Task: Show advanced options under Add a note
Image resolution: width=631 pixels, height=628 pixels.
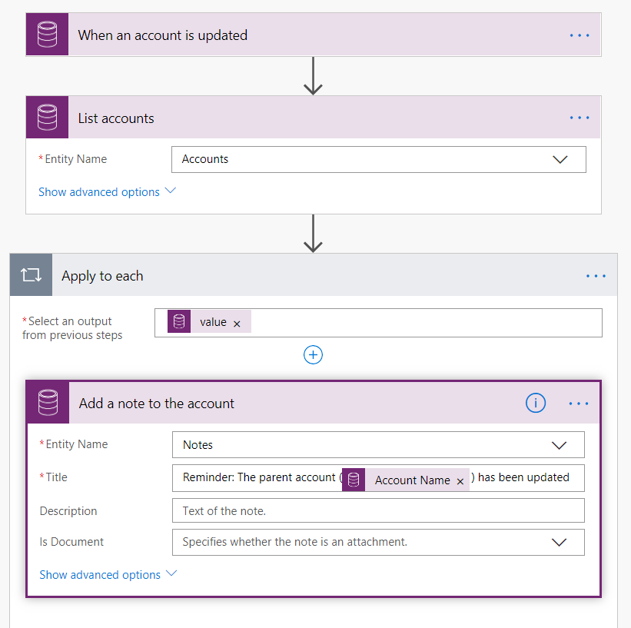Action: pos(108,574)
